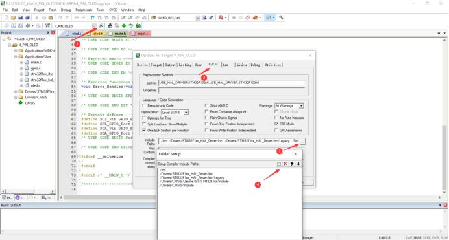The width and height of the screenshot is (449, 240).
Task: Select gpio.c in project tree
Action: point(36,68)
